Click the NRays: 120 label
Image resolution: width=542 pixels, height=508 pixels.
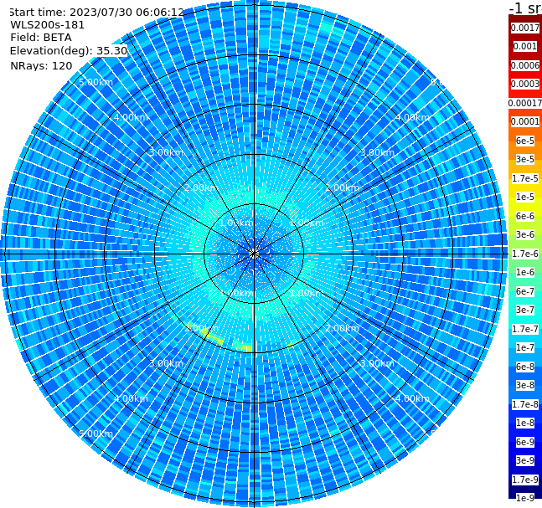click(41, 65)
